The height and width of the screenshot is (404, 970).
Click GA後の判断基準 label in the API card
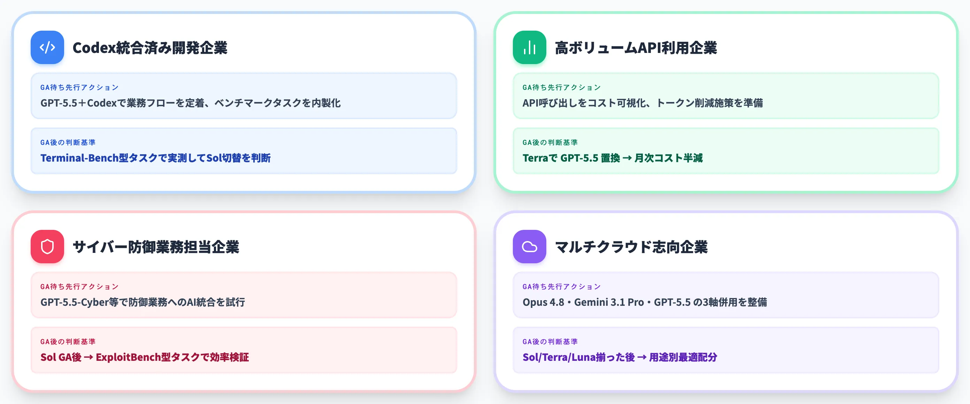pos(550,142)
